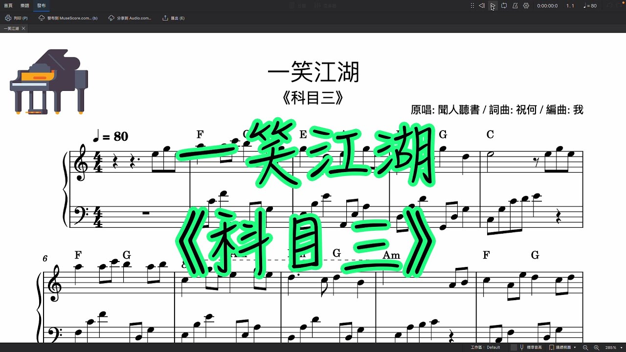This screenshot has height=352, width=626.
Task: Open the 連續視圖 view mode dropdown
Action: click(x=566, y=348)
